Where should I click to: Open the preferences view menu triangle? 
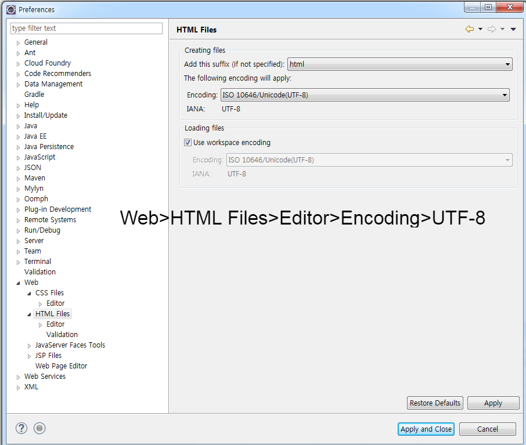513,29
